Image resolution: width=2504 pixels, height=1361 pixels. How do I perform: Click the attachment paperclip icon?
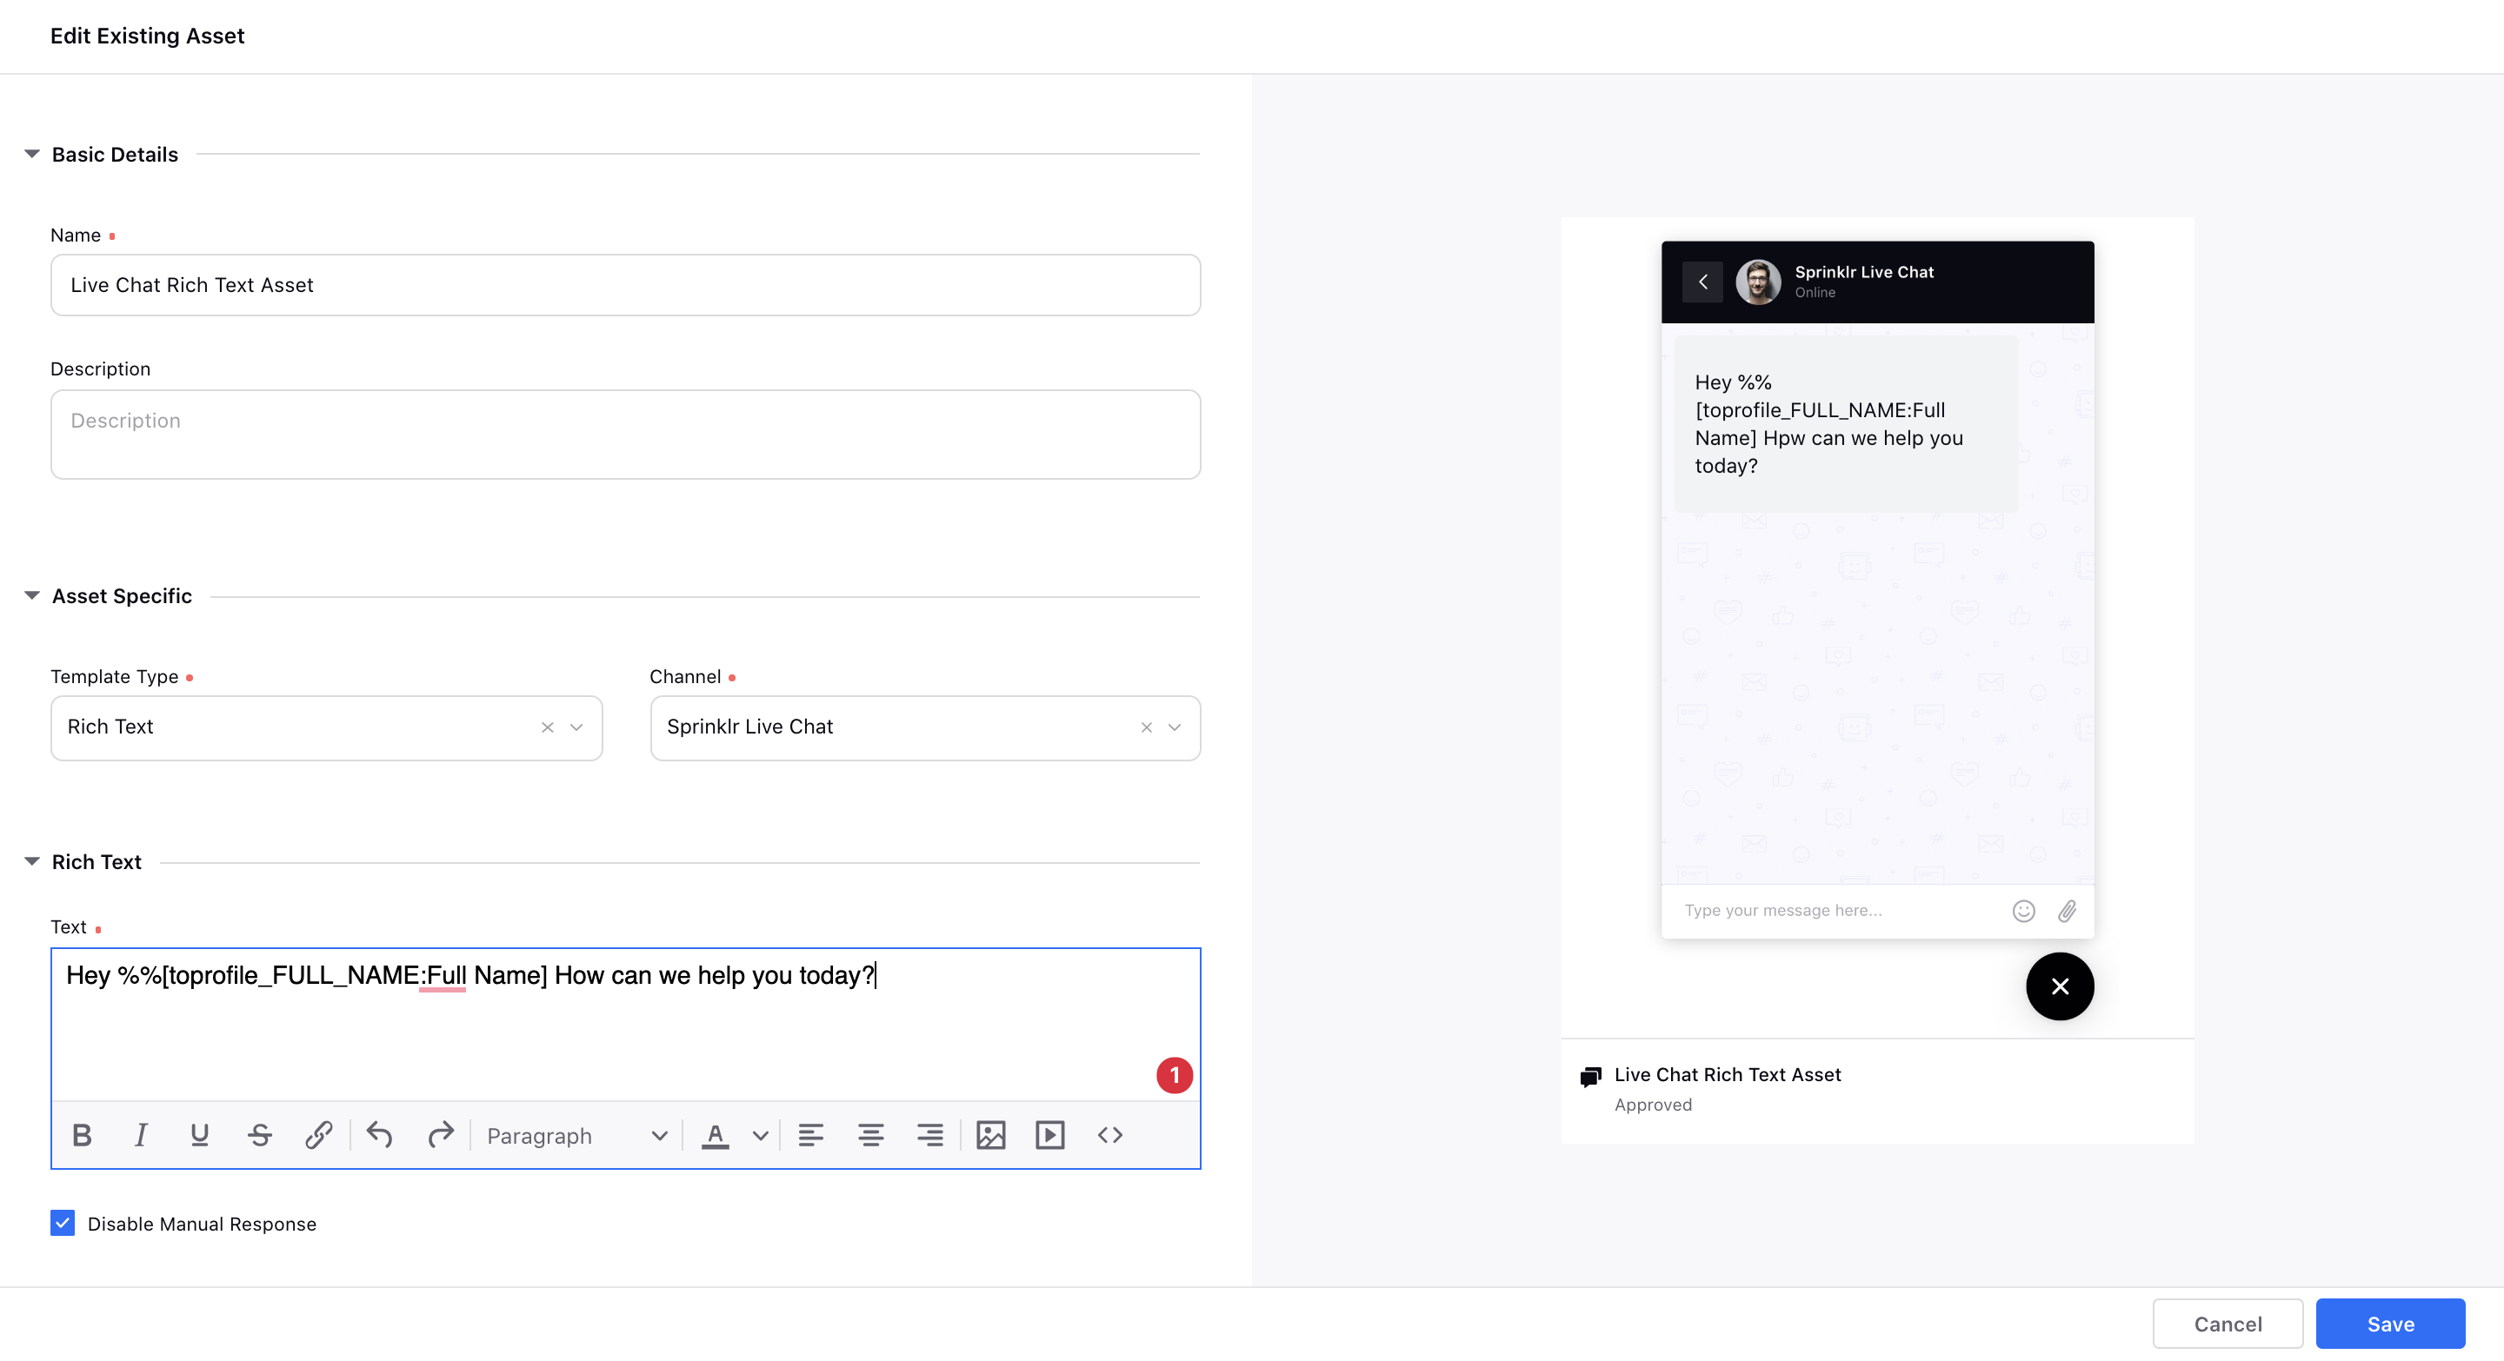click(x=2068, y=910)
